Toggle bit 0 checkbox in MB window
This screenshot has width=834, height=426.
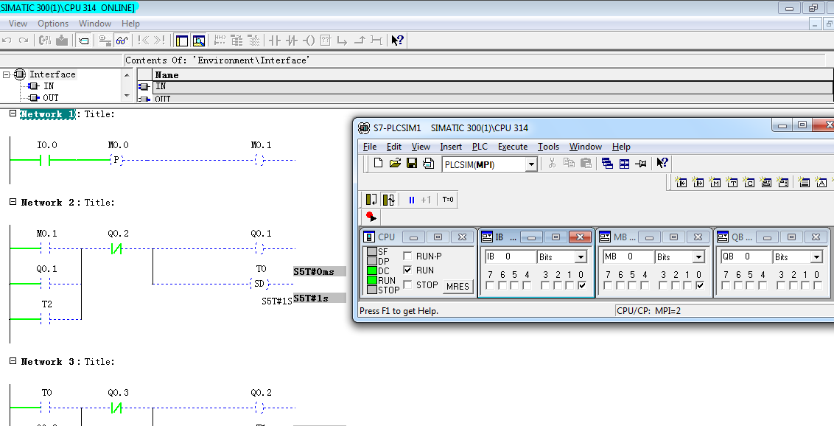700,285
